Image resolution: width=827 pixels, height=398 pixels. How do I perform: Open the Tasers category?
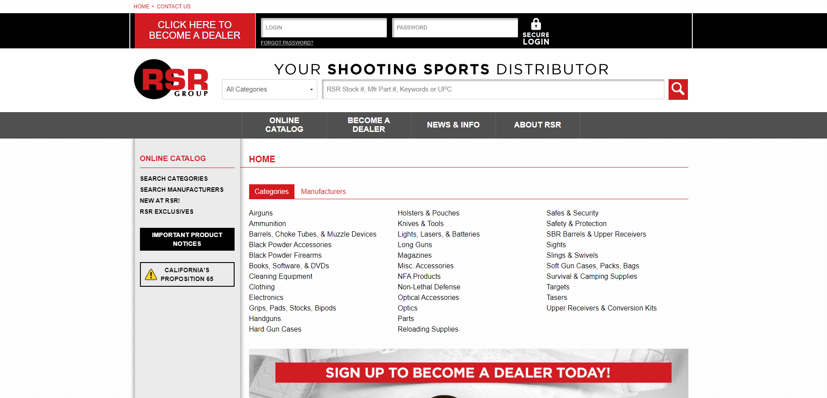click(x=557, y=297)
